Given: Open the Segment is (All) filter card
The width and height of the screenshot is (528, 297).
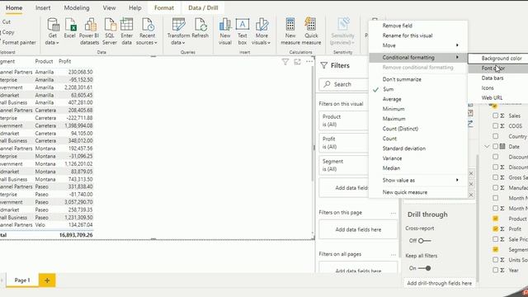Looking at the screenshot, I should [x=344, y=165].
